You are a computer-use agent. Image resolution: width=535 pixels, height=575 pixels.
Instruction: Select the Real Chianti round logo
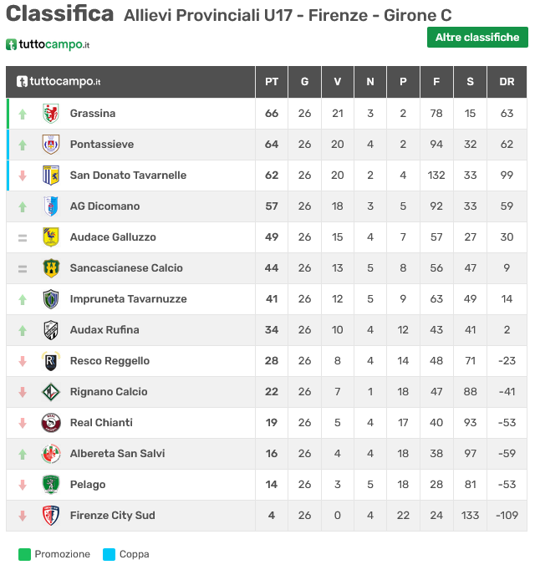pos(51,423)
